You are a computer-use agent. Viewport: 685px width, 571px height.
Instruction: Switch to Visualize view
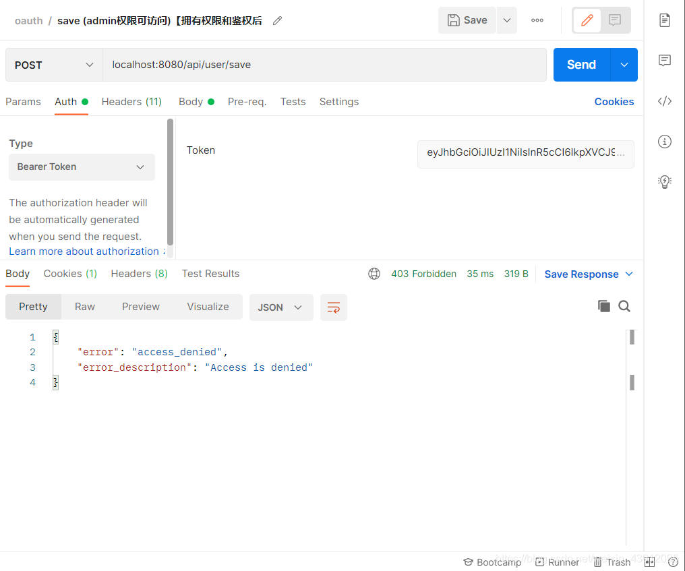(208, 307)
